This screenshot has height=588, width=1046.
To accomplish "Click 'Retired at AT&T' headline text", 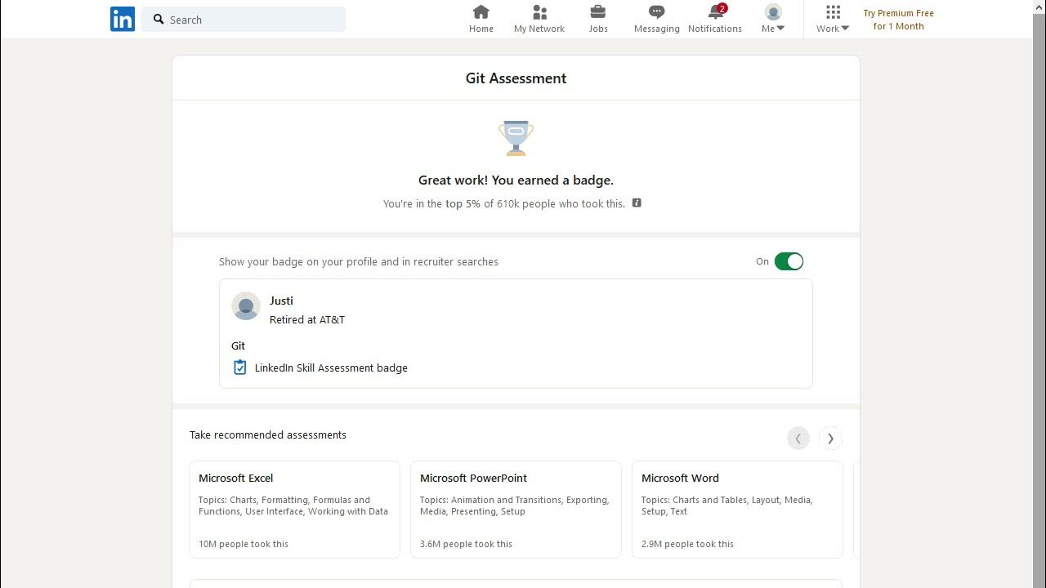I will pos(307,319).
